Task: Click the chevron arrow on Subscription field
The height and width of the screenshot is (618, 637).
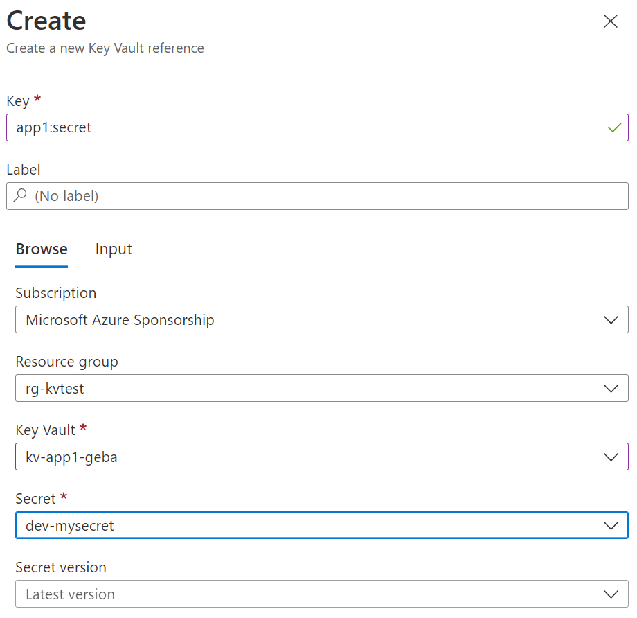Action: pos(610,320)
